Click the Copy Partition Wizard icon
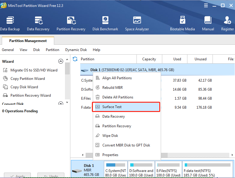Screen dimensions: 235x178 (x=5, y=78)
